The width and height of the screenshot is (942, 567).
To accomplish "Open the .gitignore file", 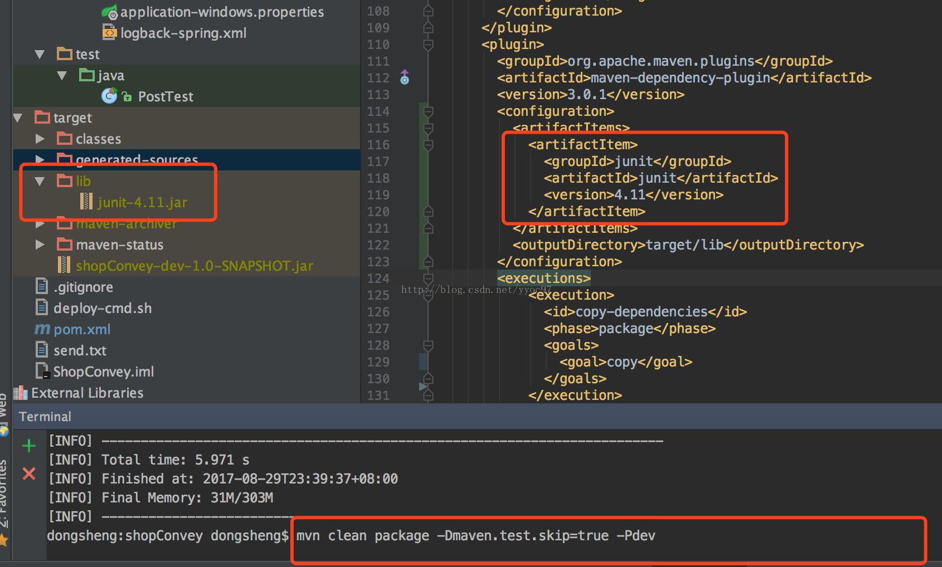I will coord(83,287).
